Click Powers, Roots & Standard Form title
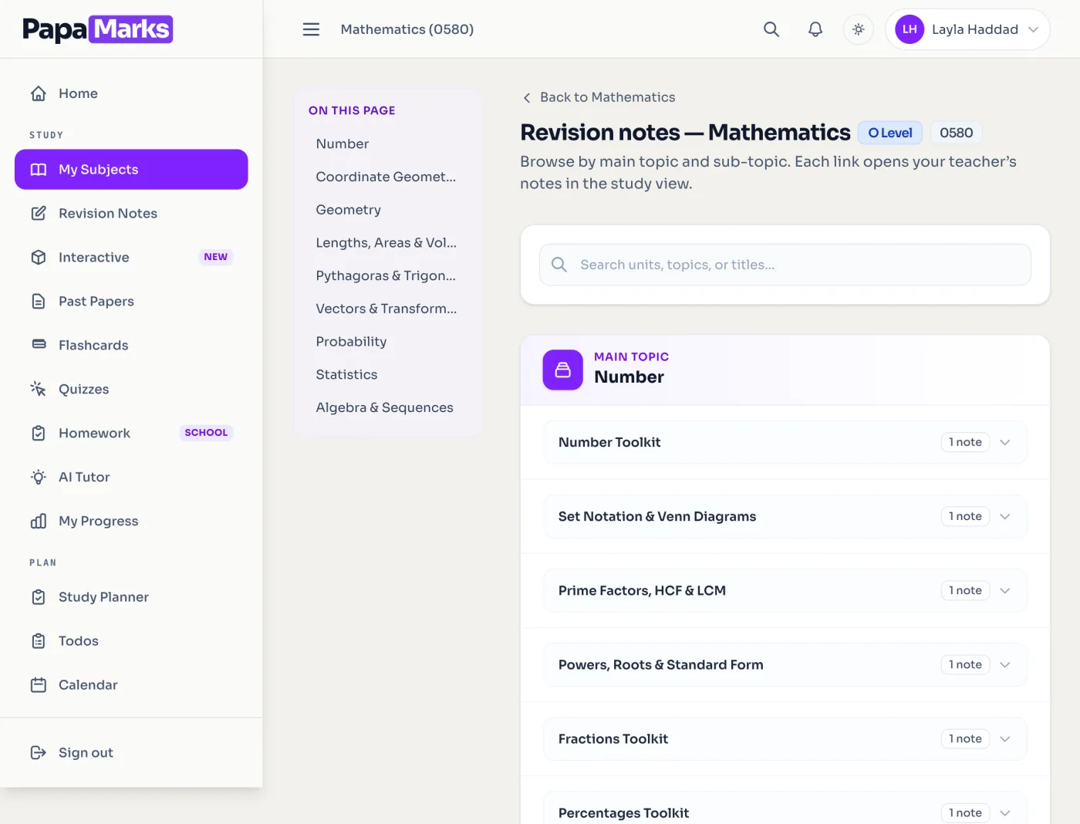The width and height of the screenshot is (1080, 824). pos(661,665)
